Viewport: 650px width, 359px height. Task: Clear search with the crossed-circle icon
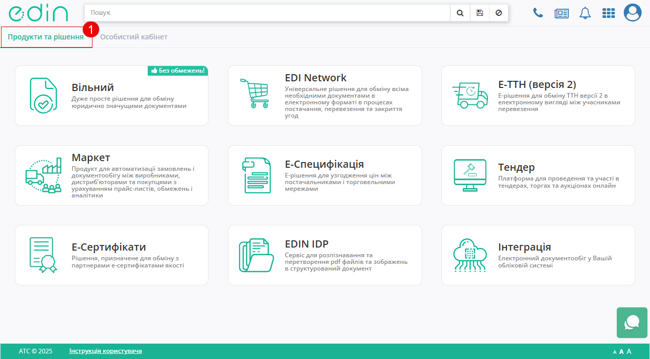pos(499,13)
